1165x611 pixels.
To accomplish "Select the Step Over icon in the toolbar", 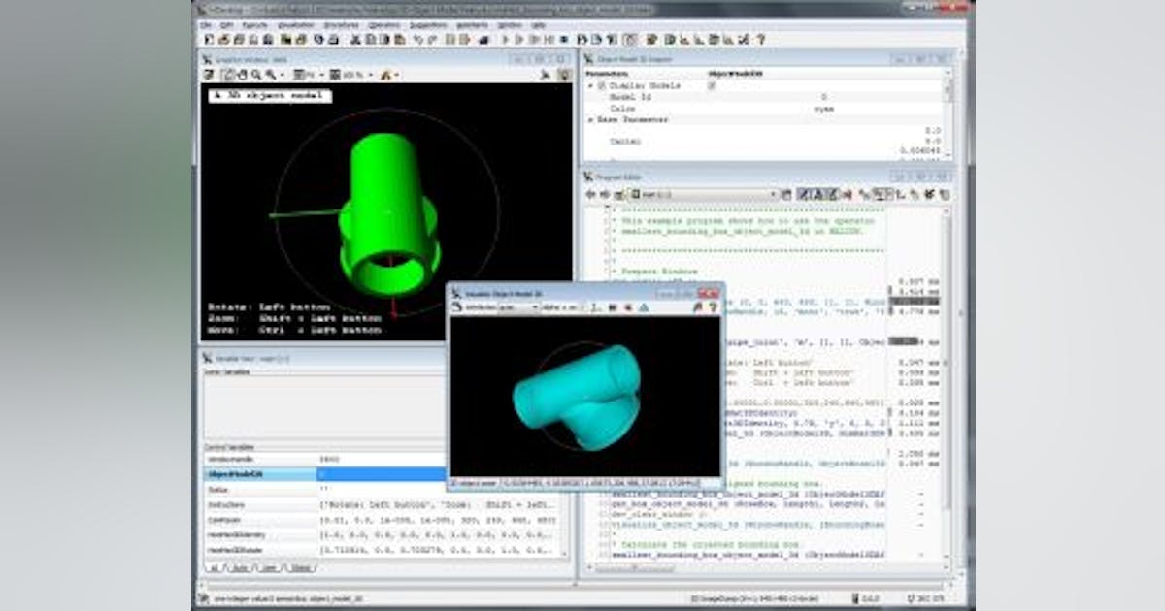I will coord(520,39).
